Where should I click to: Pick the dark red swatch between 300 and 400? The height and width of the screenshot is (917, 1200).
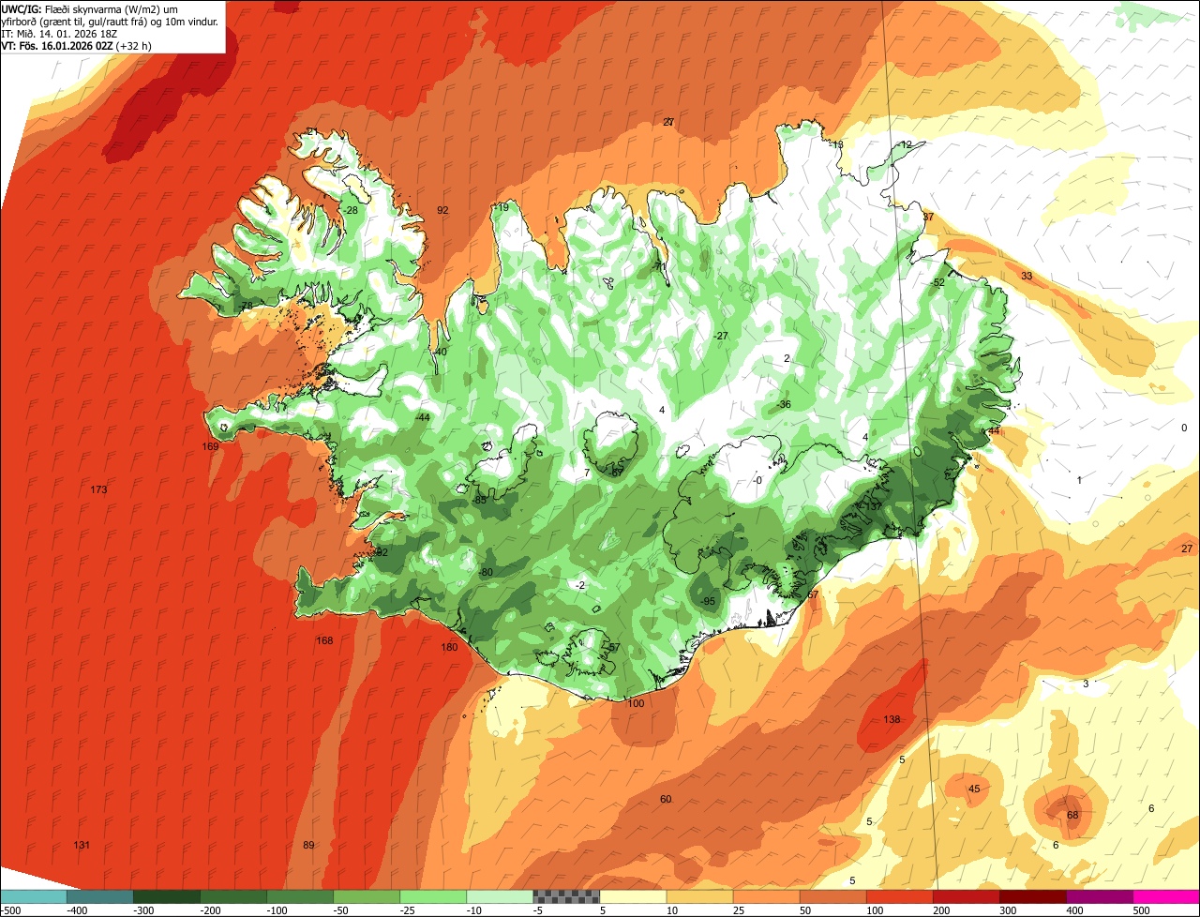click(1033, 896)
